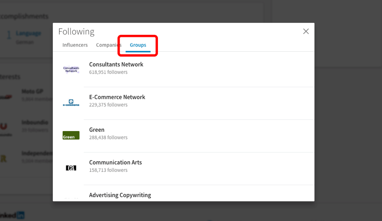
Task: Switch to the Influencers tab
Action: point(75,45)
